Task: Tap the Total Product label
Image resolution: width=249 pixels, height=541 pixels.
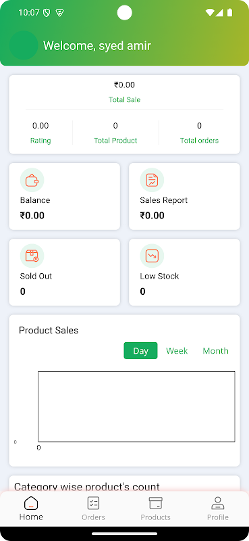Action: [115, 141]
